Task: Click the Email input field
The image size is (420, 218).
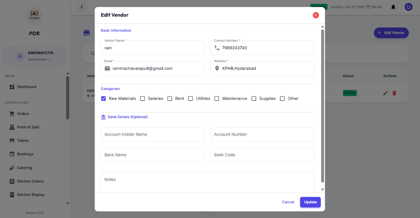Action: pos(153,69)
